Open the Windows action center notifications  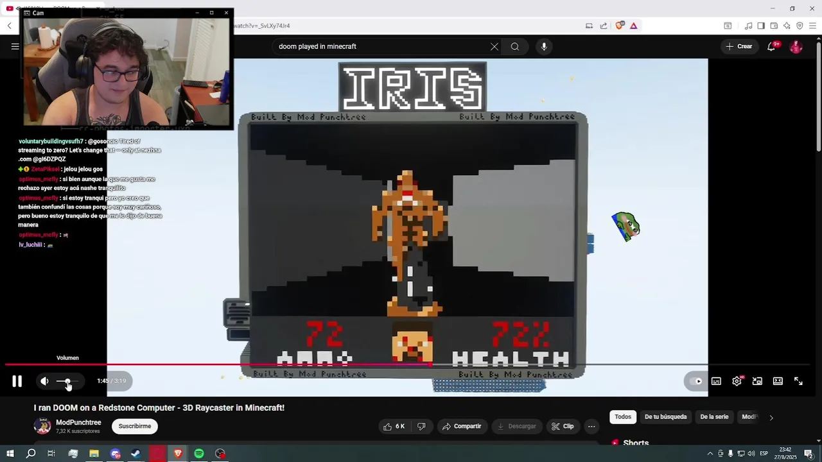click(809, 454)
